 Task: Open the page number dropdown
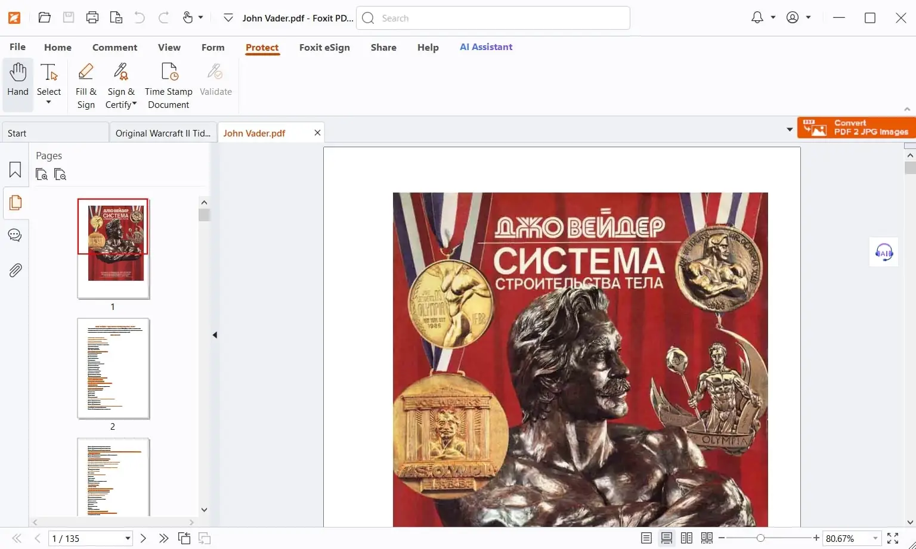pos(128,538)
